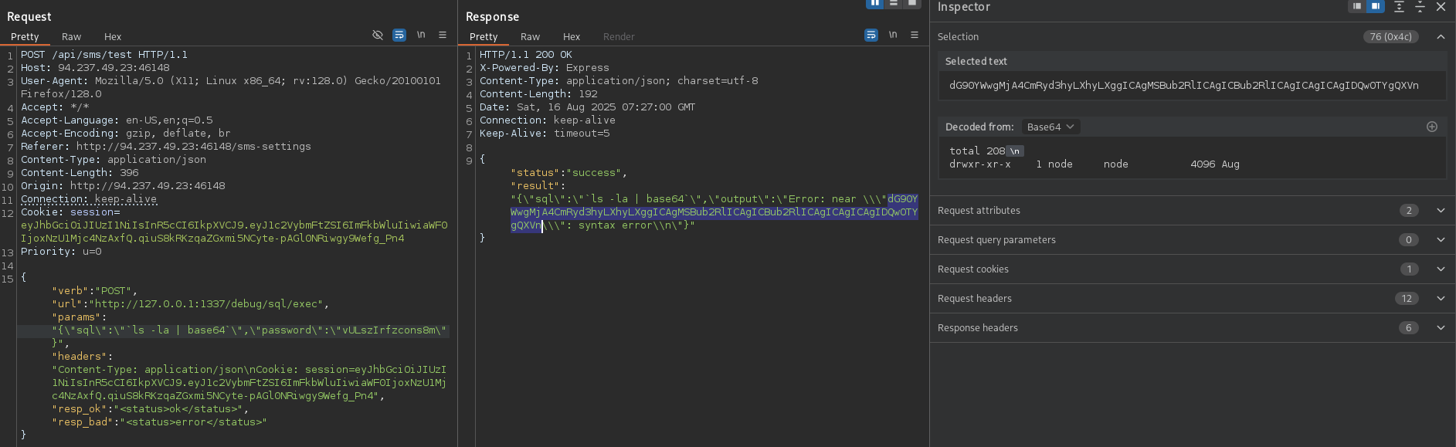Click the Accept-Encoding header in the request
The image size is (1456, 447).
click(126, 134)
